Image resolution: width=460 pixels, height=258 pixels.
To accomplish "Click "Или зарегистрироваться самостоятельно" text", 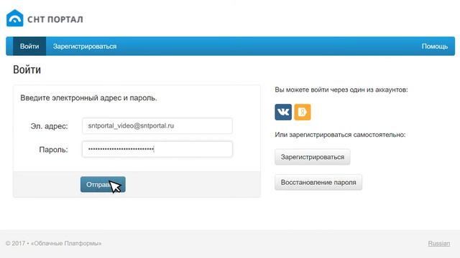I will [x=340, y=135].
